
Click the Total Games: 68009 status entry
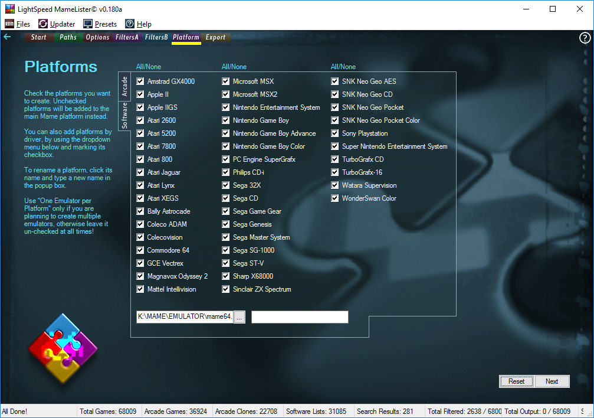[108, 412]
